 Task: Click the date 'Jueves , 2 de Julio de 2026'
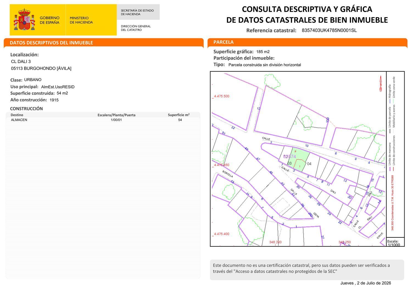coord(366,283)
